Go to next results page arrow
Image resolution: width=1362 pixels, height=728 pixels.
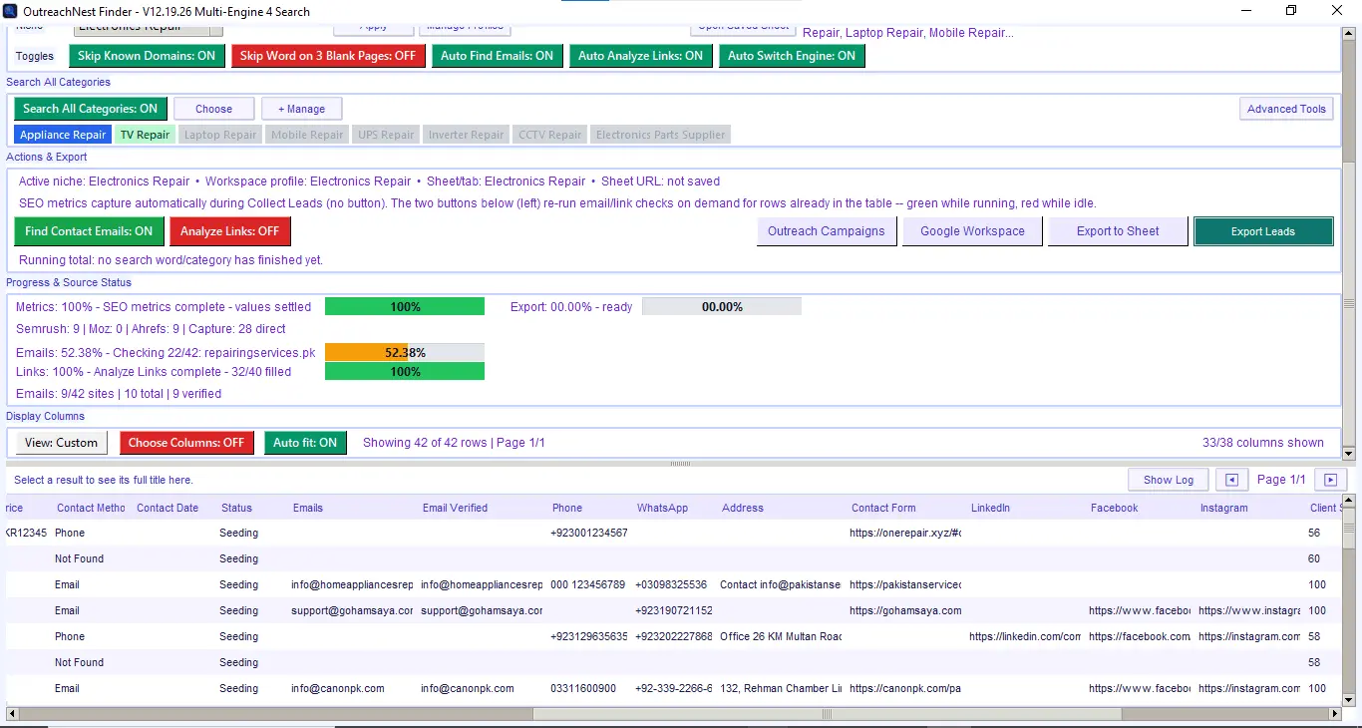(x=1330, y=480)
